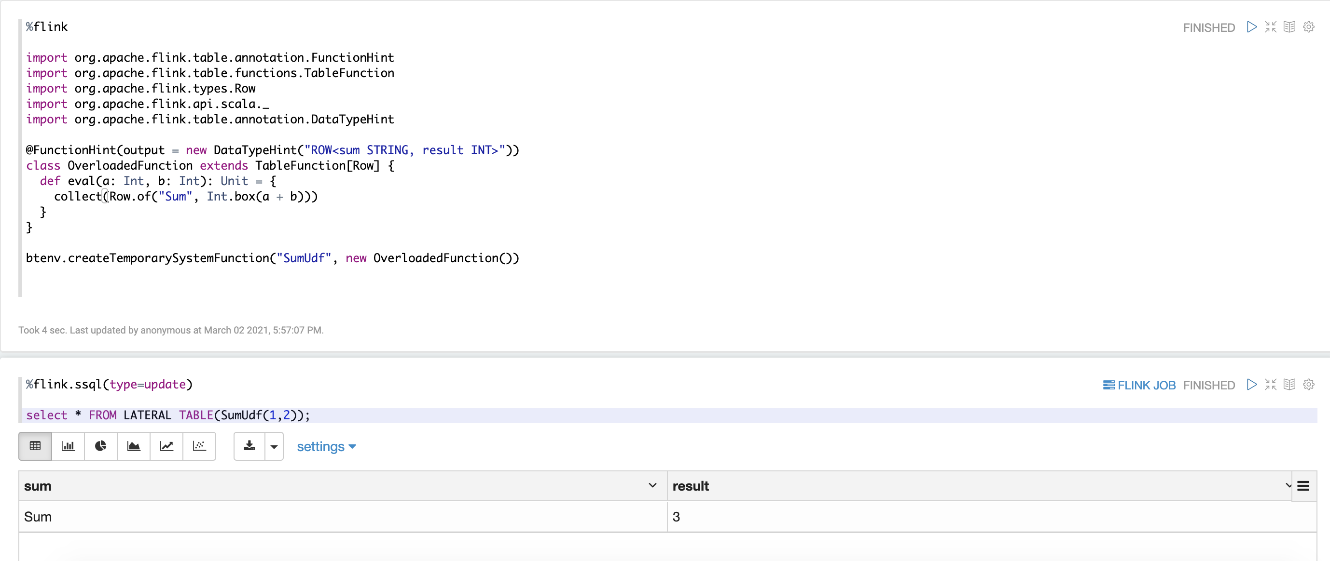This screenshot has height=561, width=1330.
Task: Switch to bar chart view
Action: tap(68, 446)
